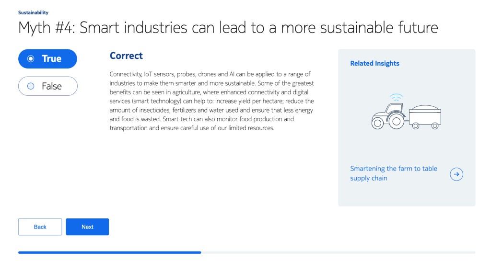This screenshot has height=262, width=491.
Task: Click the Myth #4 headline text
Action: point(228,27)
